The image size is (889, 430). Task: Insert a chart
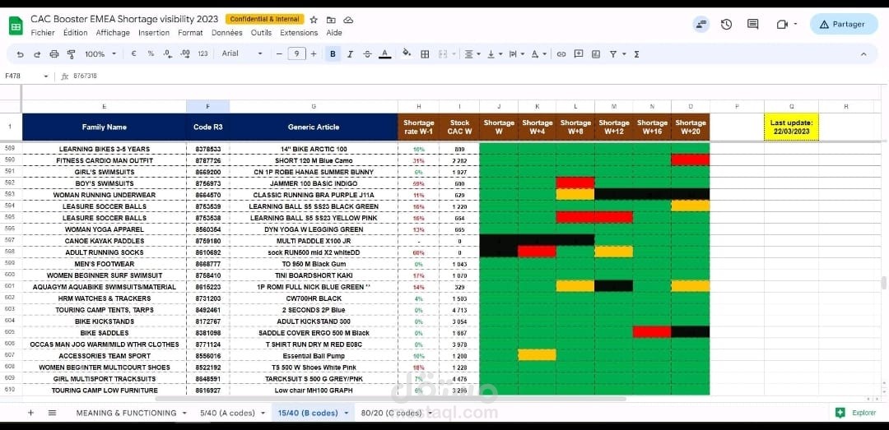pos(596,53)
